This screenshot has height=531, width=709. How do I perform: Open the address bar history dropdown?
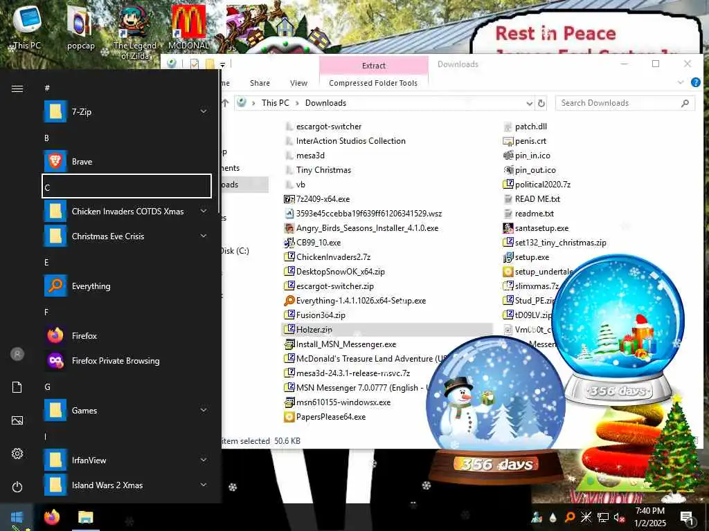(529, 104)
